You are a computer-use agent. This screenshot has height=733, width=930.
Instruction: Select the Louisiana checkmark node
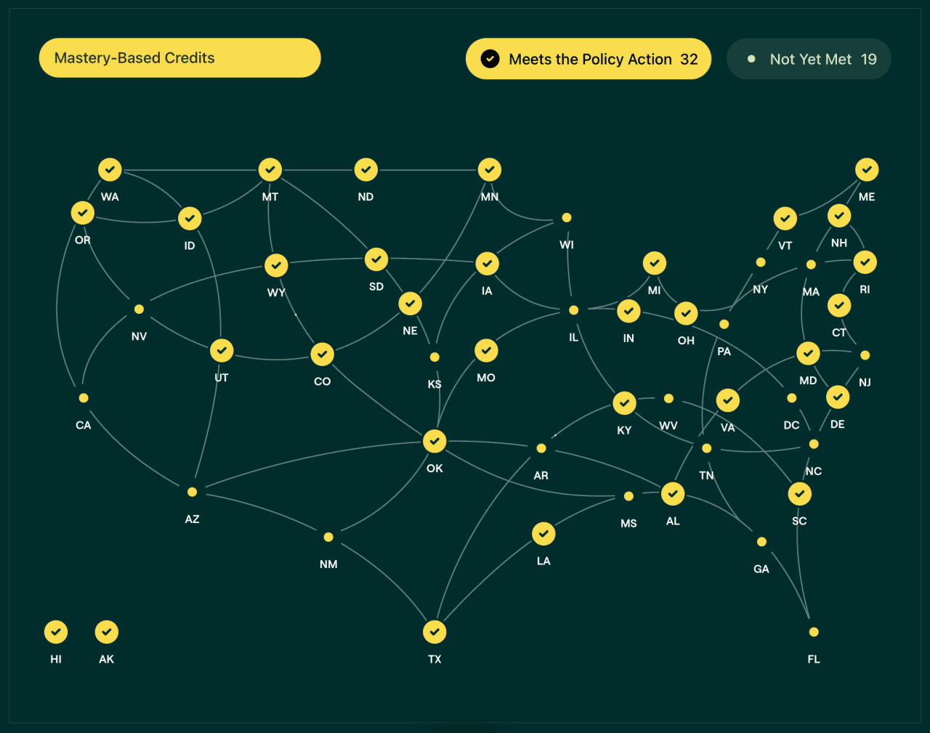pos(543,534)
